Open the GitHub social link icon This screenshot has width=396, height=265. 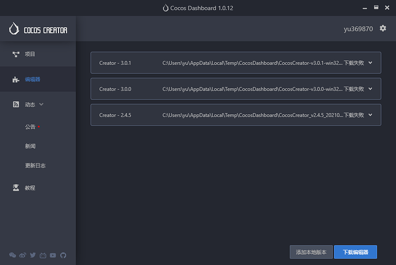tap(63, 255)
